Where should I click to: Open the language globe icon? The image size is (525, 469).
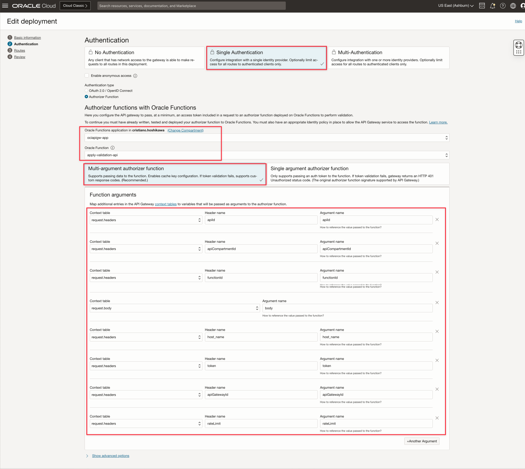513,6
